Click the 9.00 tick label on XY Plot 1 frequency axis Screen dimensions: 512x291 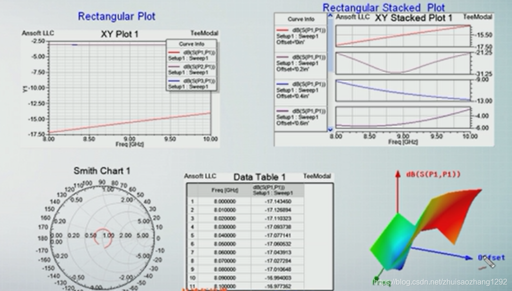click(130, 139)
